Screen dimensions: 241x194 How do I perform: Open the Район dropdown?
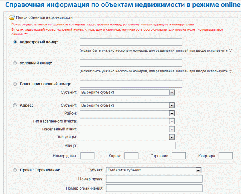(x=127, y=114)
